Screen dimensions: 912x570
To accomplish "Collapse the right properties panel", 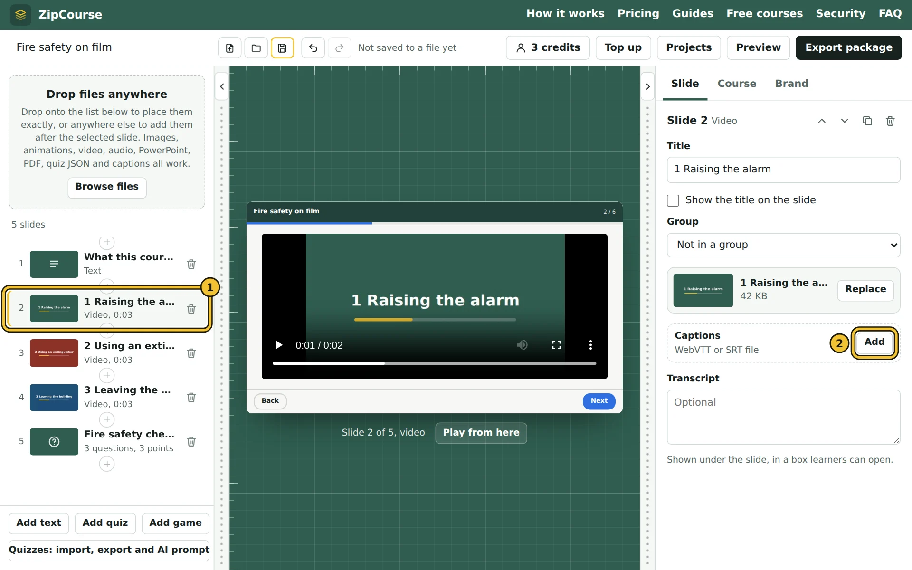I will click(648, 86).
